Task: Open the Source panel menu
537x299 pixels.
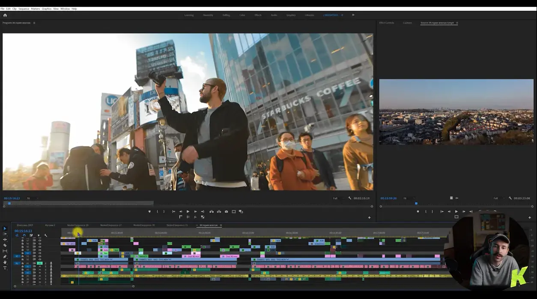Action: pyautogui.click(x=457, y=23)
